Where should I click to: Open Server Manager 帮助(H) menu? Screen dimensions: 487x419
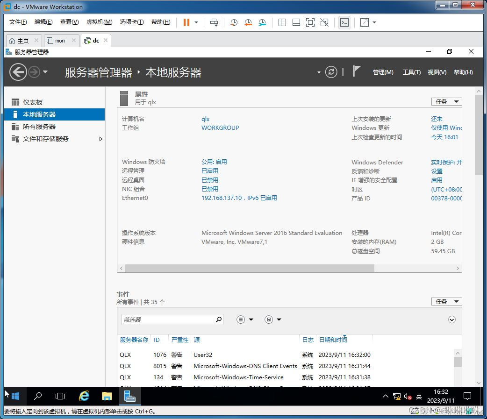(463, 72)
